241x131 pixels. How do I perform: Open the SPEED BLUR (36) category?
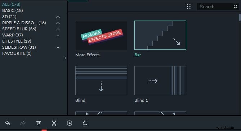point(19,29)
